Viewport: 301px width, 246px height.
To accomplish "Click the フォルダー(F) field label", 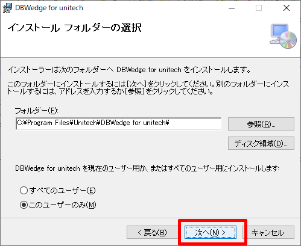I will point(37,111).
